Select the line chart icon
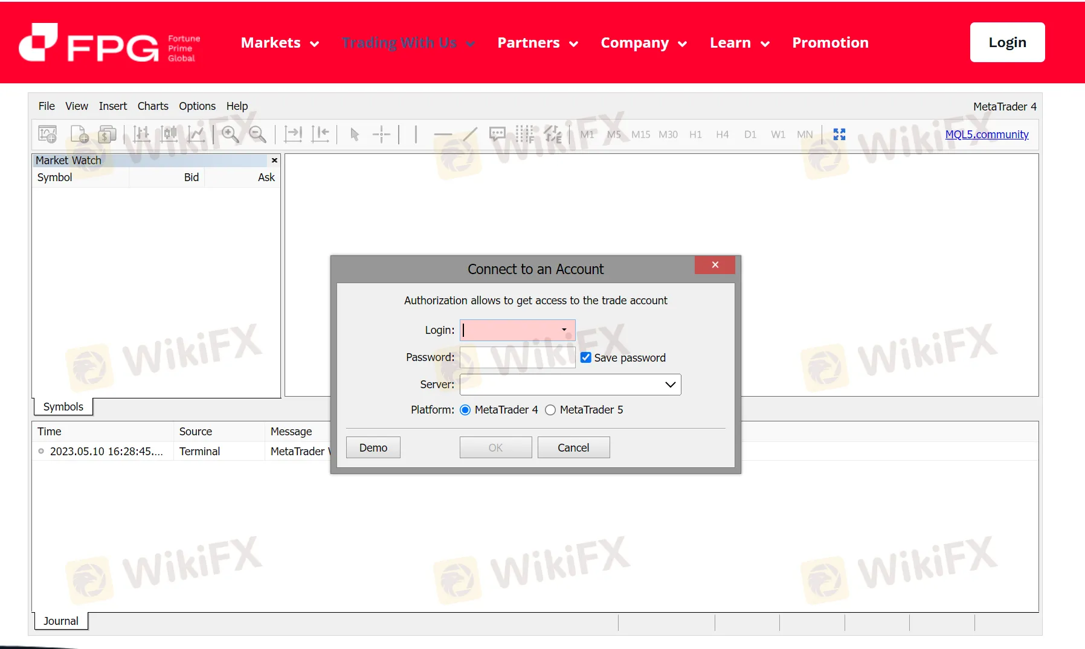This screenshot has height=649, width=1085. 196,134
